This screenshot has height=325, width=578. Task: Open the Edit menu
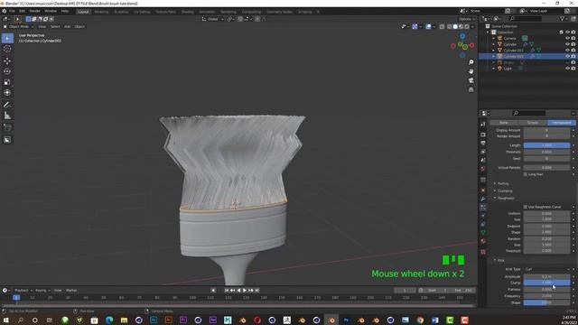22,11
